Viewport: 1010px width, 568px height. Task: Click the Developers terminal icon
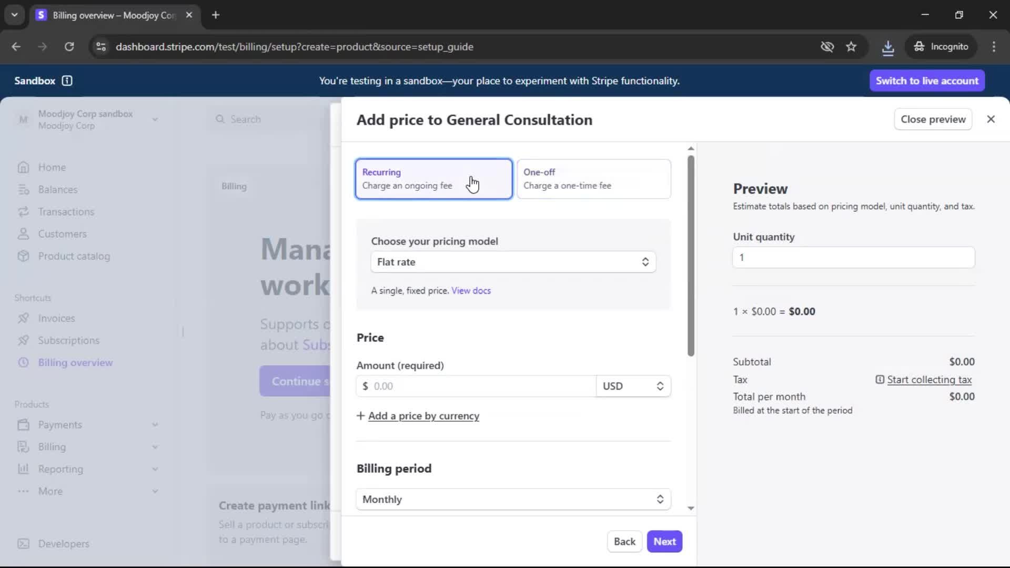[23, 544]
